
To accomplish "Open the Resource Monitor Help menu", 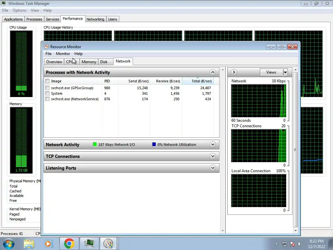I will [x=78, y=54].
